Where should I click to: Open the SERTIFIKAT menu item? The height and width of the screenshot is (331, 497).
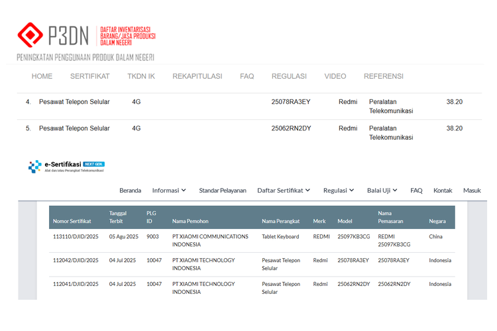pos(89,76)
